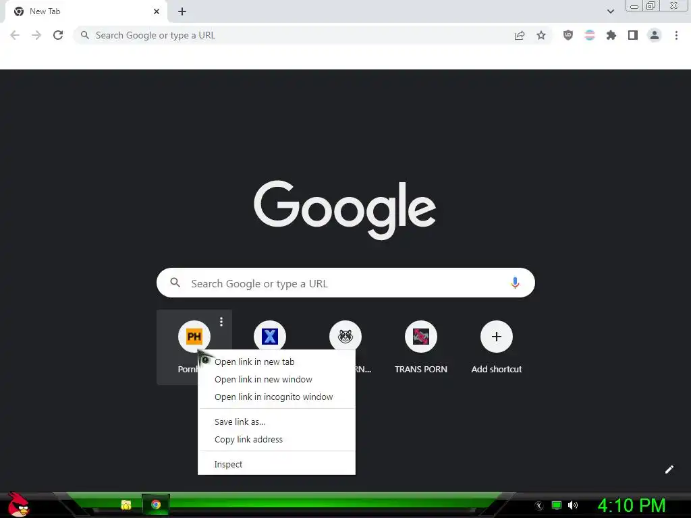691x518 pixels.
Task: Choose Open link in new tab
Action: (x=277, y=362)
